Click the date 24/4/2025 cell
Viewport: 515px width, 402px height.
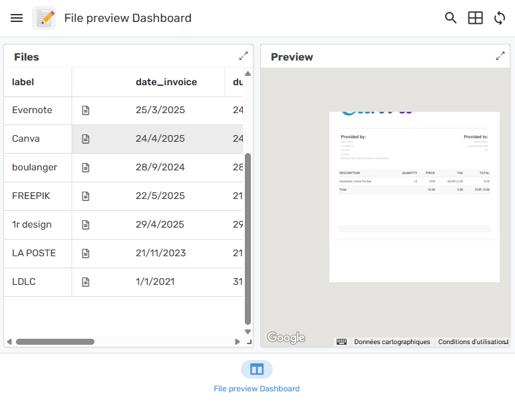pyautogui.click(x=160, y=138)
